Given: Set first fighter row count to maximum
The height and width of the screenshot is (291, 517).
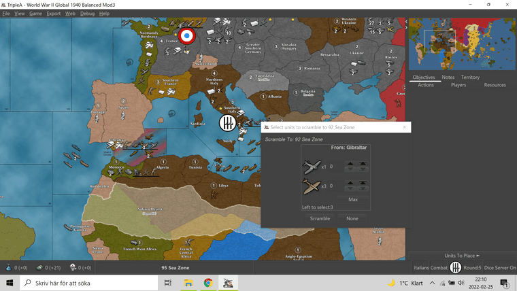Looking at the screenshot, I should (x=364, y=164).
